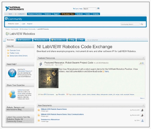
Task: Click More link under featured resource
Action: (x=142, y=98)
